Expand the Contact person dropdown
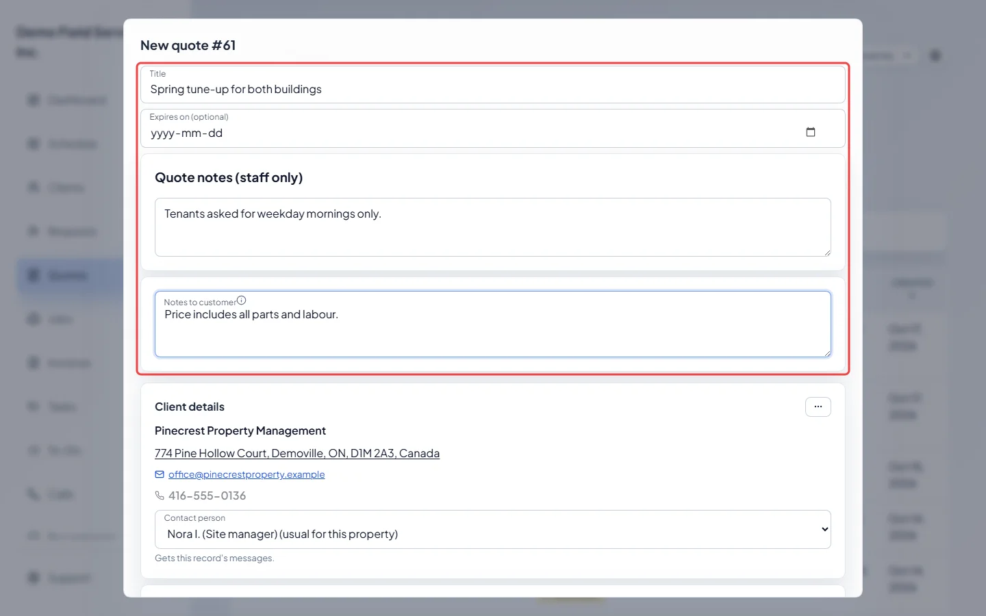The height and width of the screenshot is (616, 986). (x=493, y=529)
